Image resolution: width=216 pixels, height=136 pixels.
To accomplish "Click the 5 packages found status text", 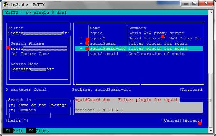I will coord(26,89).
